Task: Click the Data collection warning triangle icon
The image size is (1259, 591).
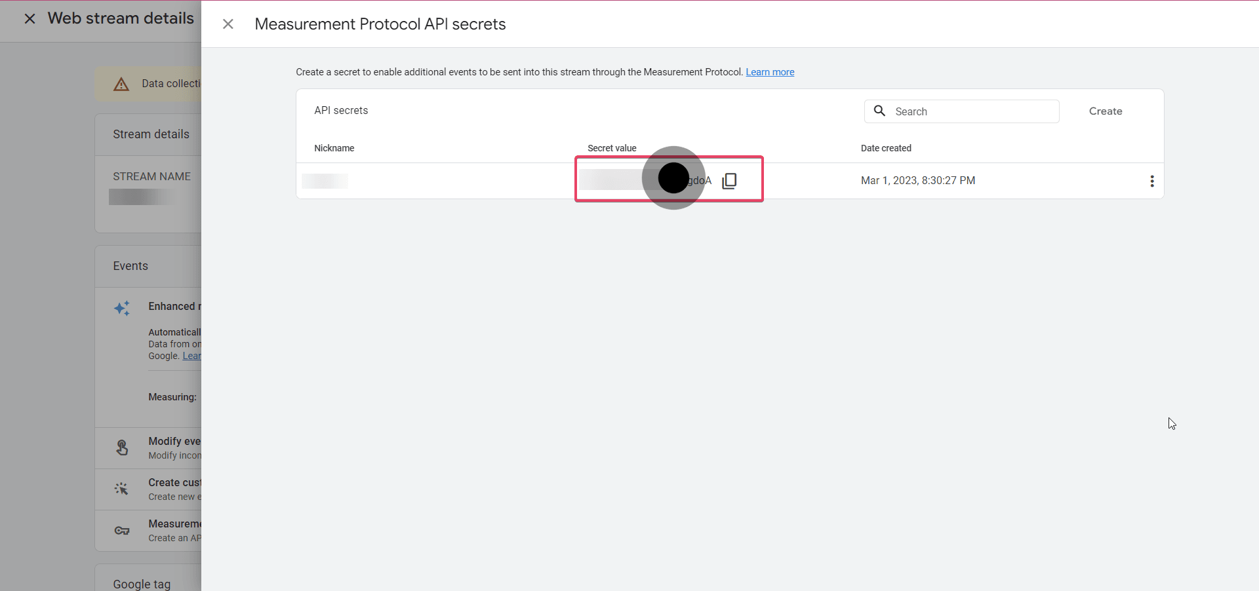Action: coord(121,85)
